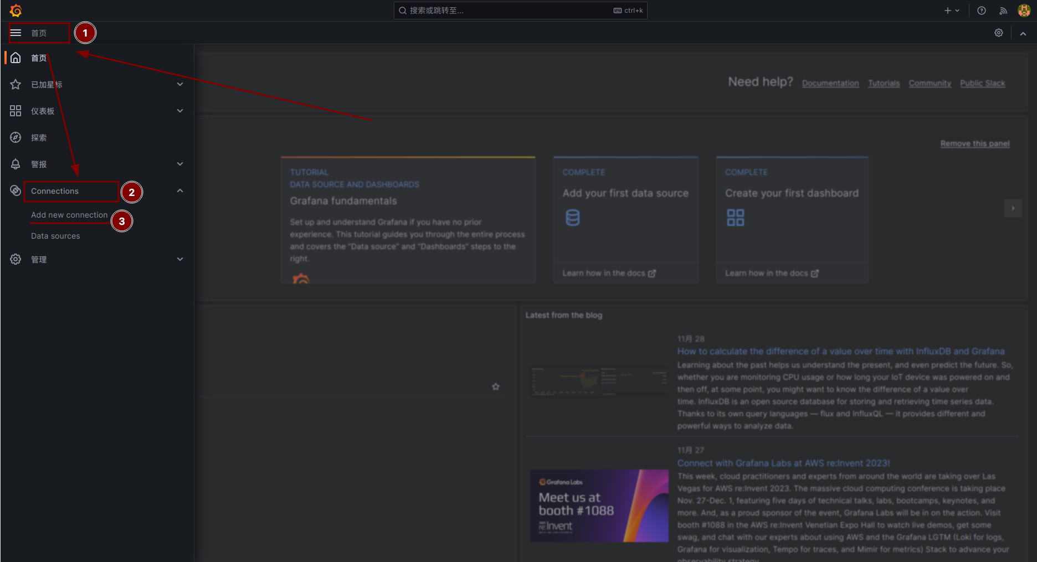Collapse the Connections section chevron
1037x562 pixels.
(x=179, y=190)
